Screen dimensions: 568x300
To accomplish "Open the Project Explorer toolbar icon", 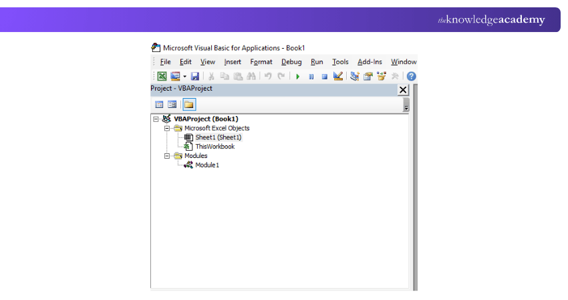I will click(355, 77).
